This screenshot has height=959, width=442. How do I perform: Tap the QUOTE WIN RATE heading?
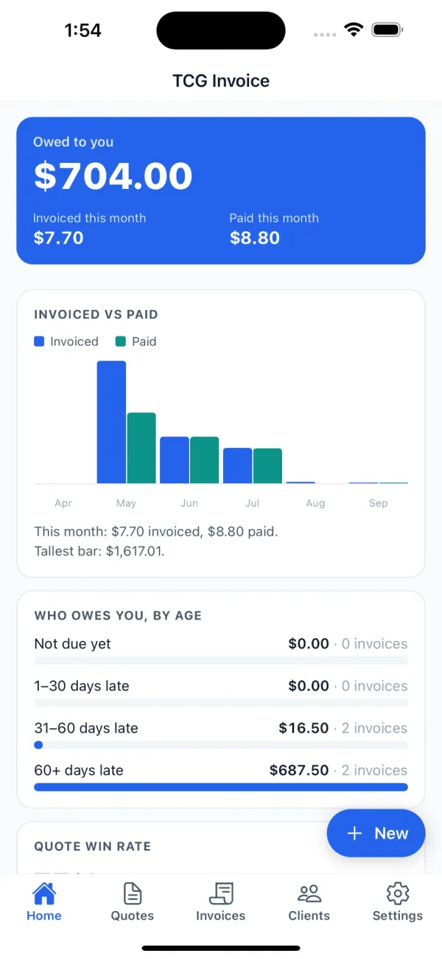[92, 847]
